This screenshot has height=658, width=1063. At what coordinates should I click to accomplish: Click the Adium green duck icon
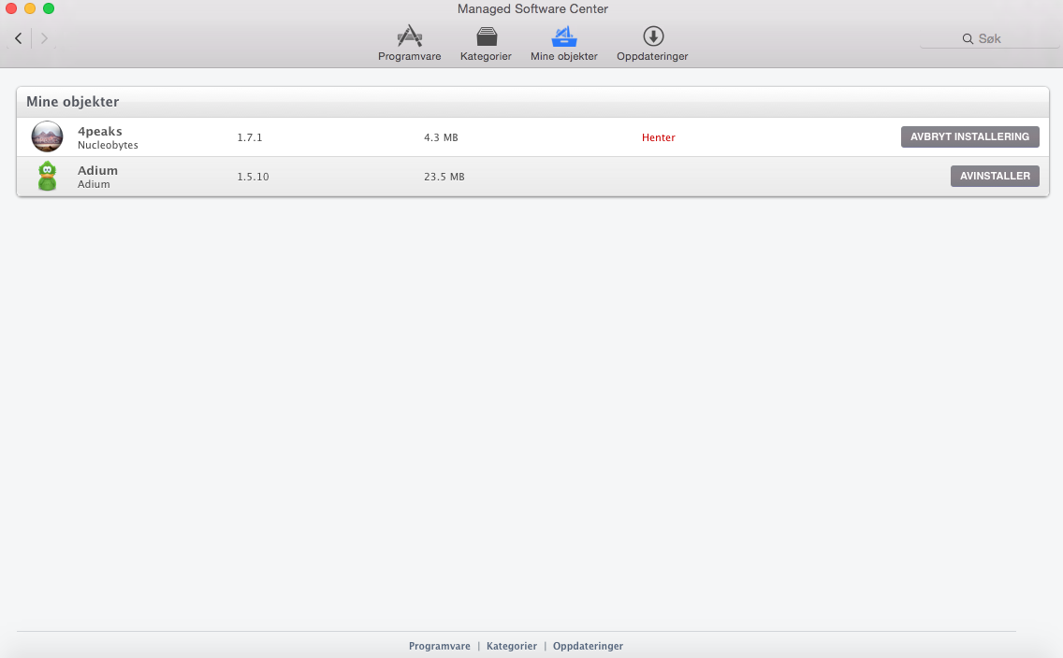tap(47, 176)
